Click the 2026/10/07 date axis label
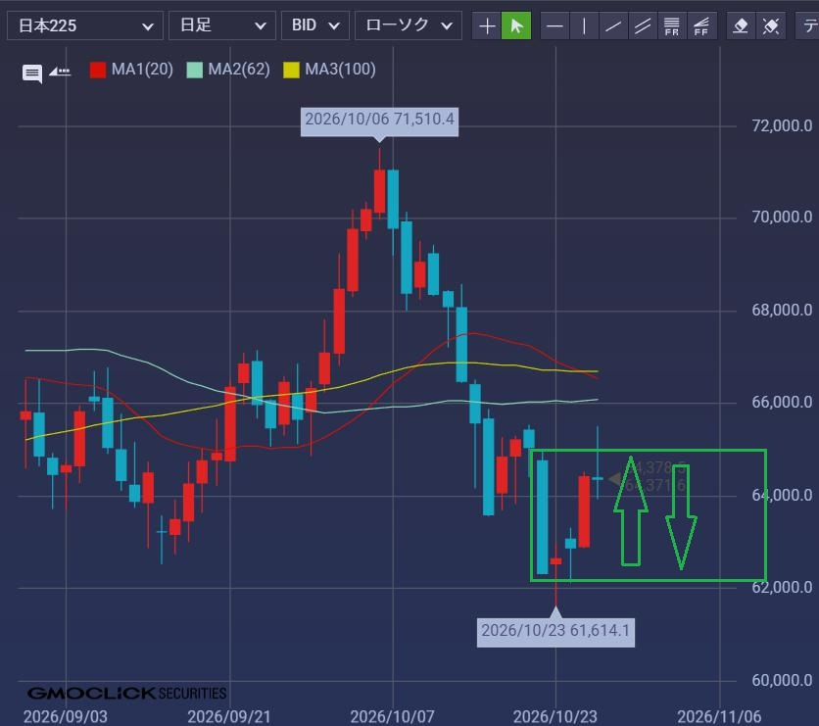The height and width of the screenshot is (726, 819). pos(392,716)
